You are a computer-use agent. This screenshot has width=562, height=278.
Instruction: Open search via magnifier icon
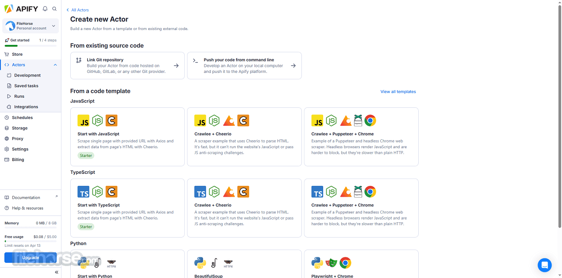(x=55, y=9)
